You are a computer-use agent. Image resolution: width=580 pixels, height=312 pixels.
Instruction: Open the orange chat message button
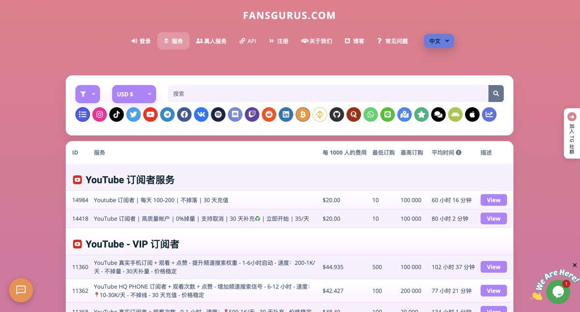tap(21, 290)
